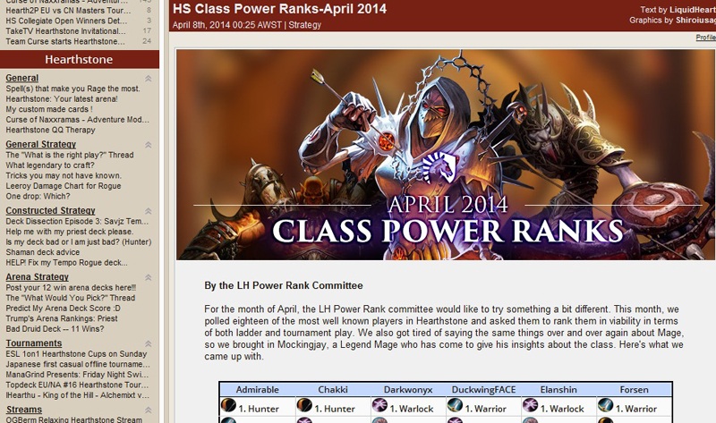This screenshot has height=423, width=716.
Task: Open the Arena Strategy forum heading
Action: (37, 277)
